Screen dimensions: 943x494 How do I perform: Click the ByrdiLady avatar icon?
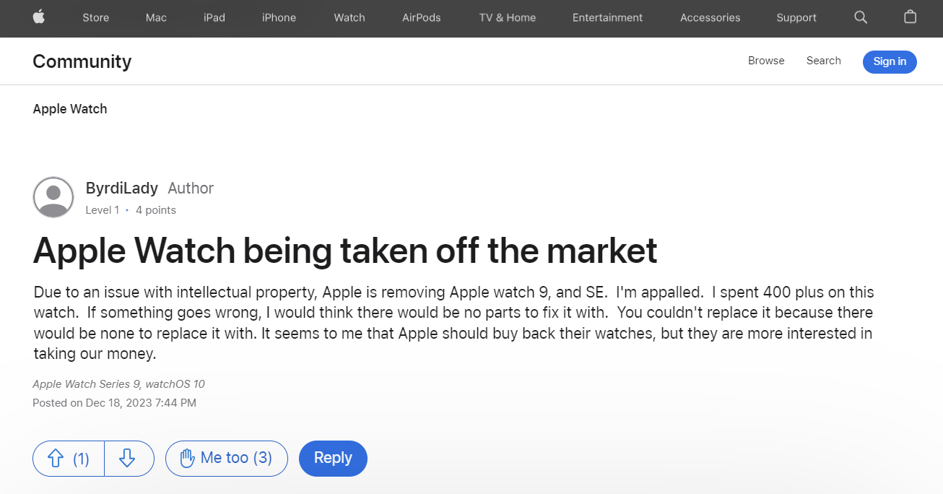pos(53,197)
